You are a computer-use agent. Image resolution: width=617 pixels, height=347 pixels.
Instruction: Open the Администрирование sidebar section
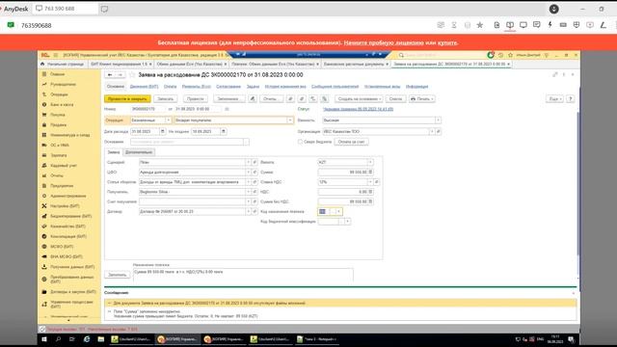tap(67, 196)
